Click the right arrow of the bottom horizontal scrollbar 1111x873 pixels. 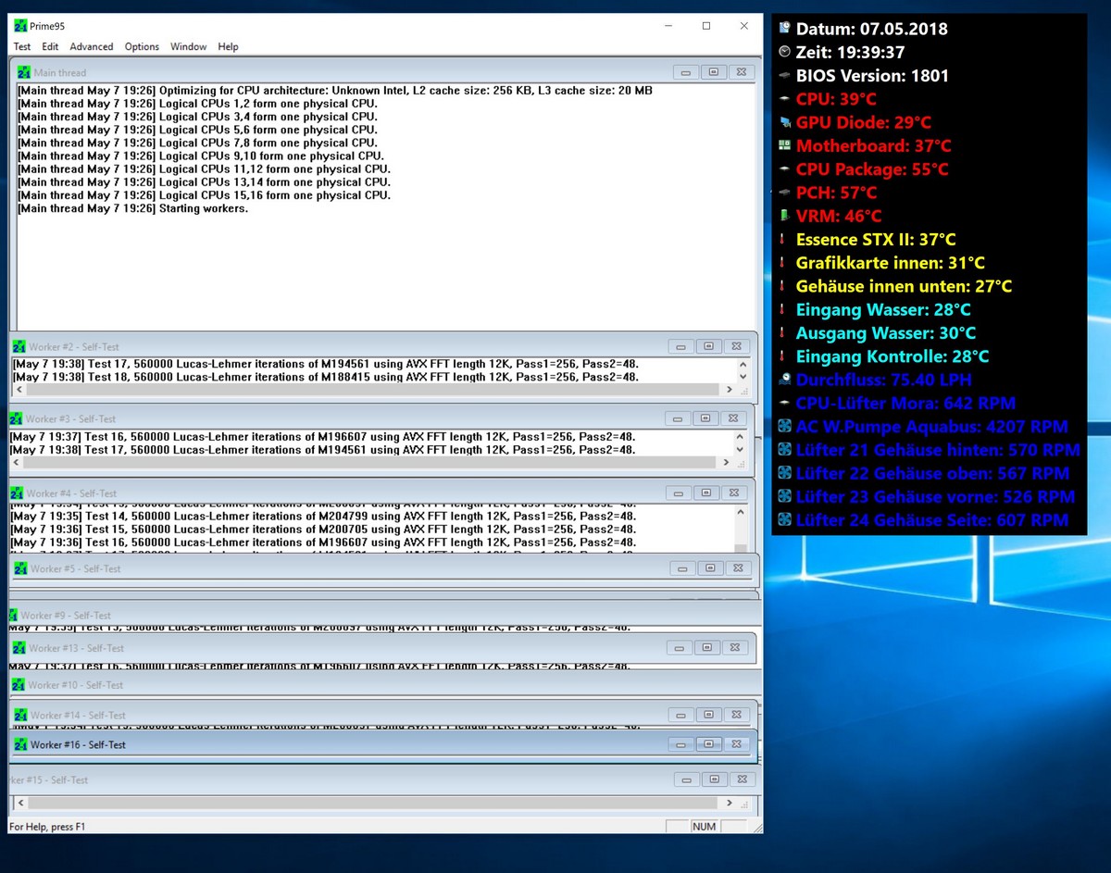click(730, 804)
